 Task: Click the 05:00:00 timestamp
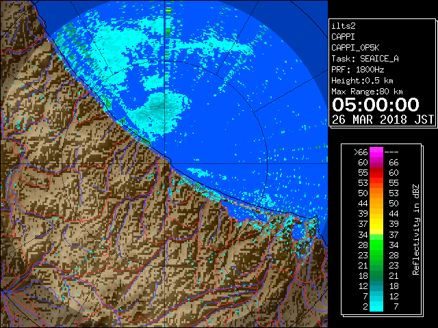(x=376, y=105)
